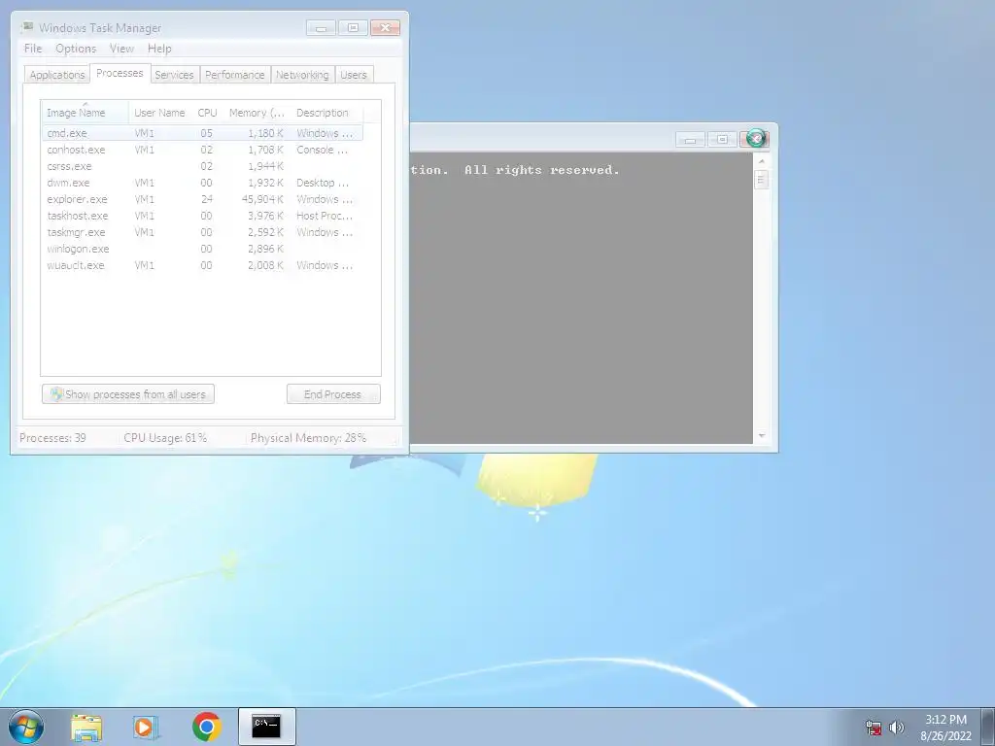
Task: Click the End Process button
Action: click(333, 394)
